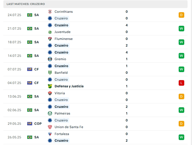The height and width of the screenshot is (145, 192).
Task: Open the Palmeiras team link
Action: tap(62, 113)
